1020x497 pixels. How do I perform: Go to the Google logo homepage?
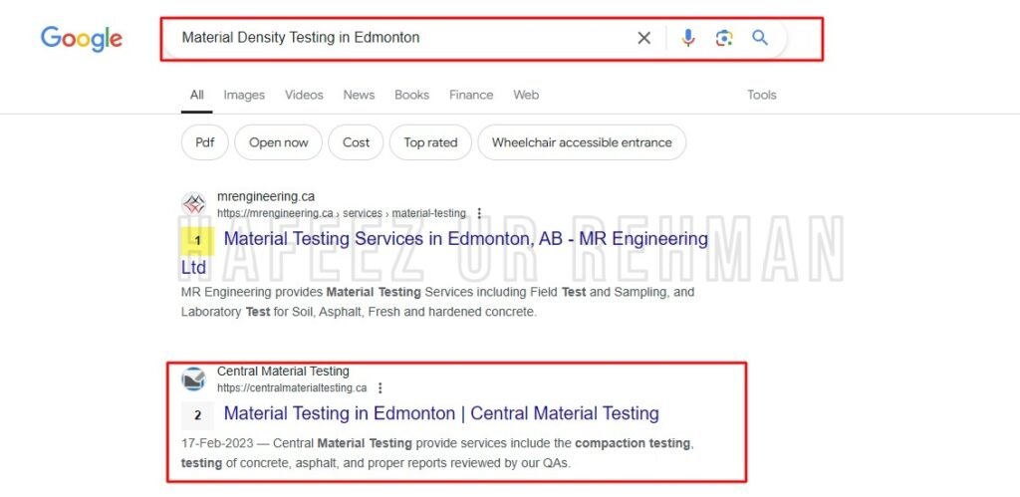point(82,39)
